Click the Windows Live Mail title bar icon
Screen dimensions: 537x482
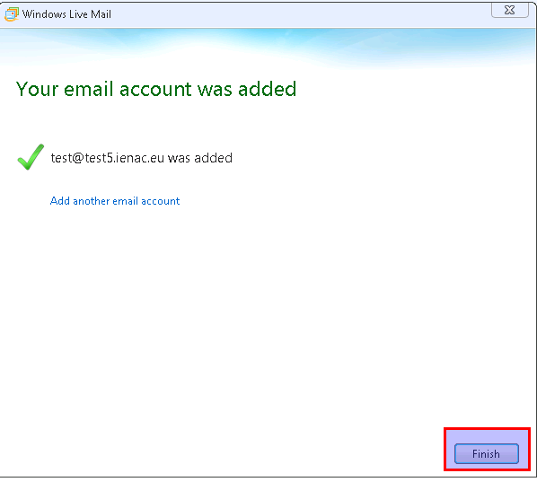coord(12,14)
